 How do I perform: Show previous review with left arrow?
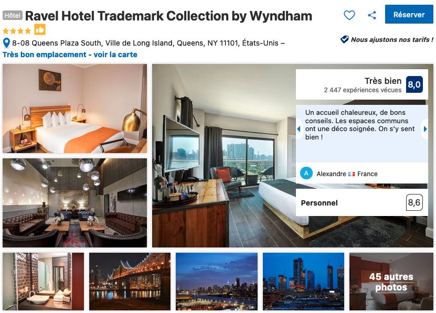click(x=299, y=129)
